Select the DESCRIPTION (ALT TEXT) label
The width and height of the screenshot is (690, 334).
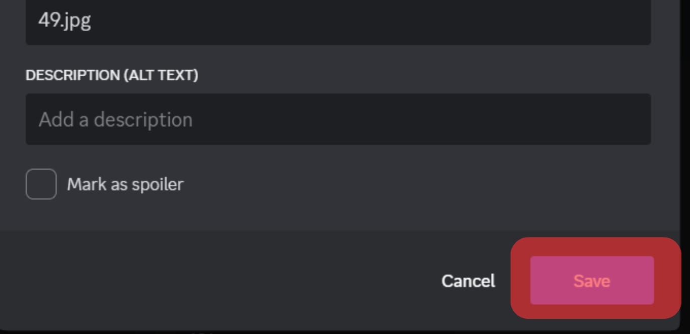coord(112,75)
